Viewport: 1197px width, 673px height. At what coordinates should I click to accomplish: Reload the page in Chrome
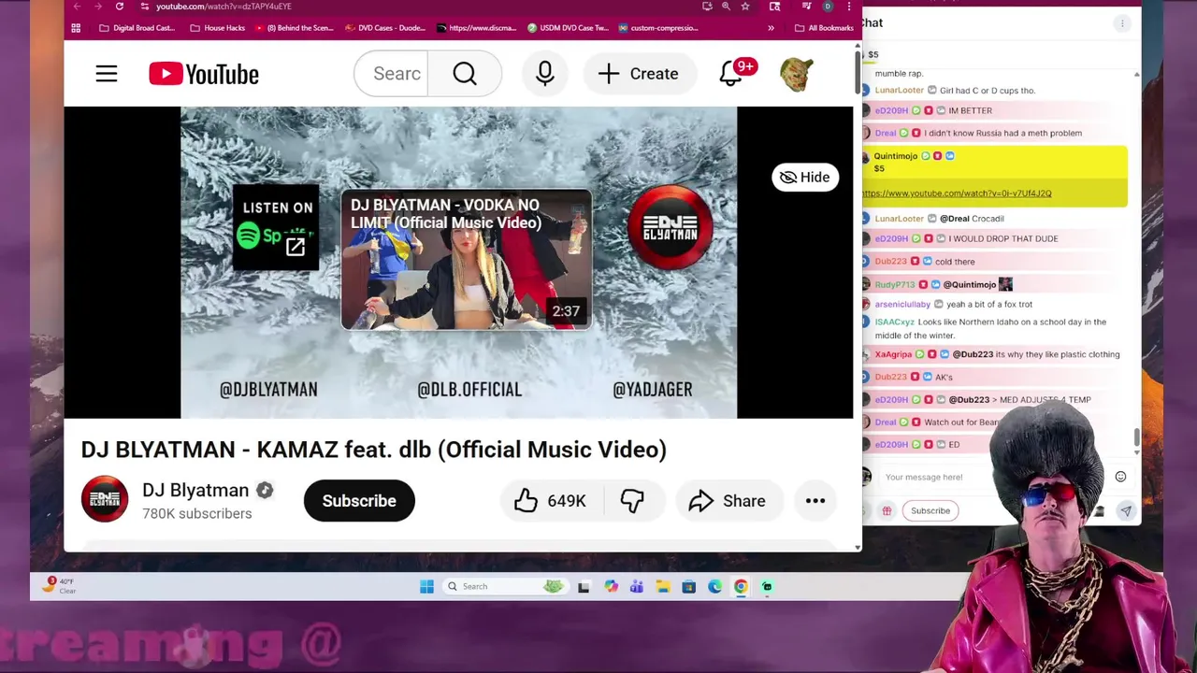(x=120, y=7)
